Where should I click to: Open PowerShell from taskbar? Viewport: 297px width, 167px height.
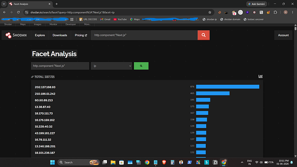click(189, 162)
